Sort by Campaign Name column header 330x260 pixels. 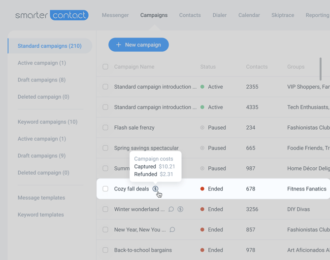[x=134, y=67]
